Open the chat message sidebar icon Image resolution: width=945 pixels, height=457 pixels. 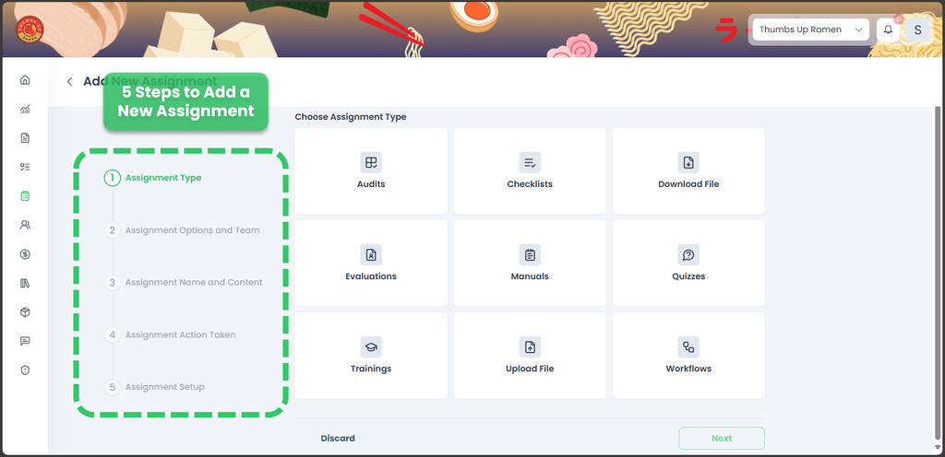[x=25, y=341]
